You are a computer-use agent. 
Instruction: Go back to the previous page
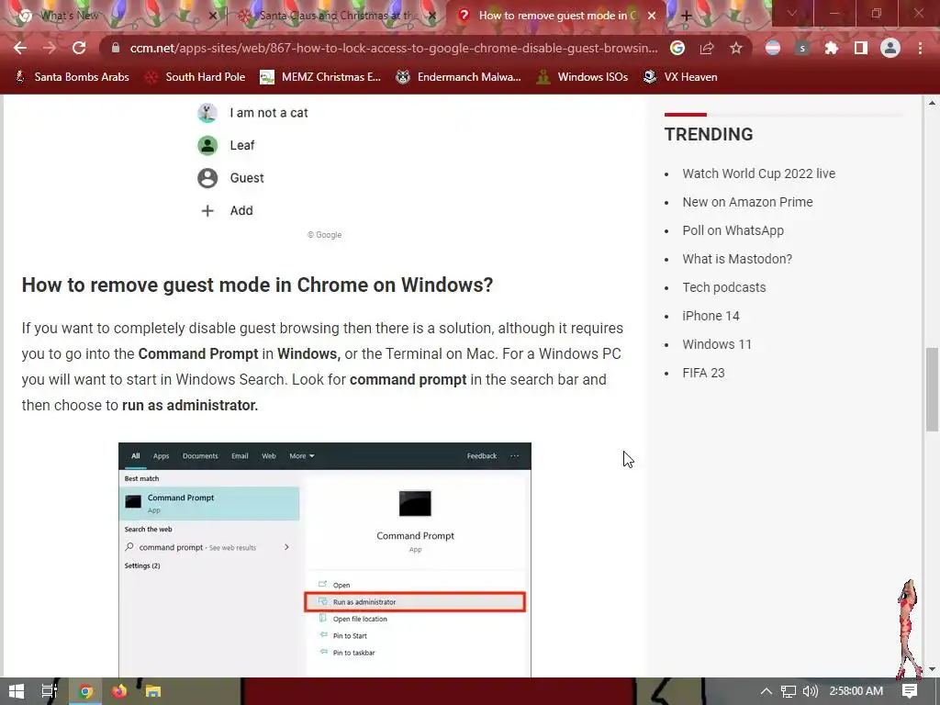[20, 48]
